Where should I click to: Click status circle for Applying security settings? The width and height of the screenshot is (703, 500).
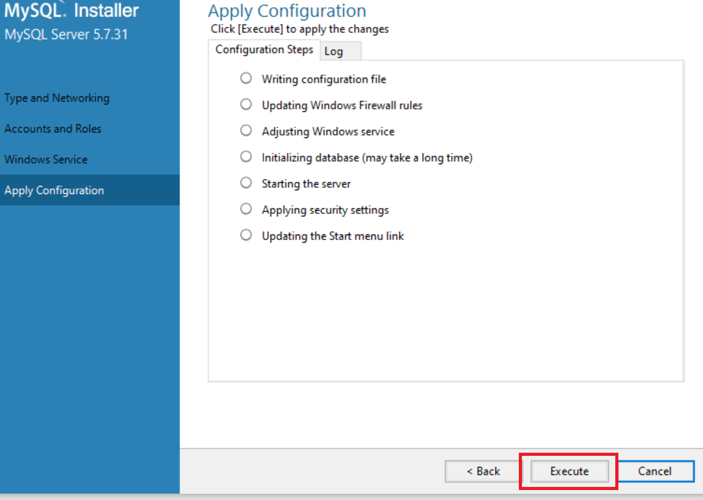[x=246, y=209]
